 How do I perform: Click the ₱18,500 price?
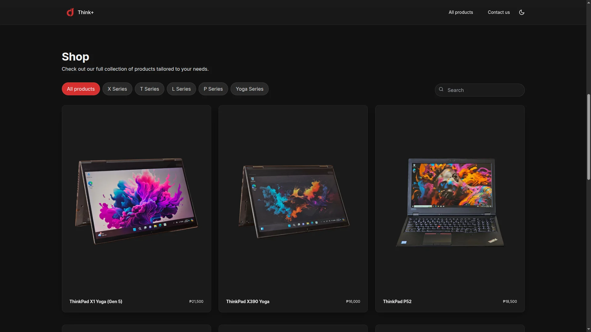coord(510,302)
